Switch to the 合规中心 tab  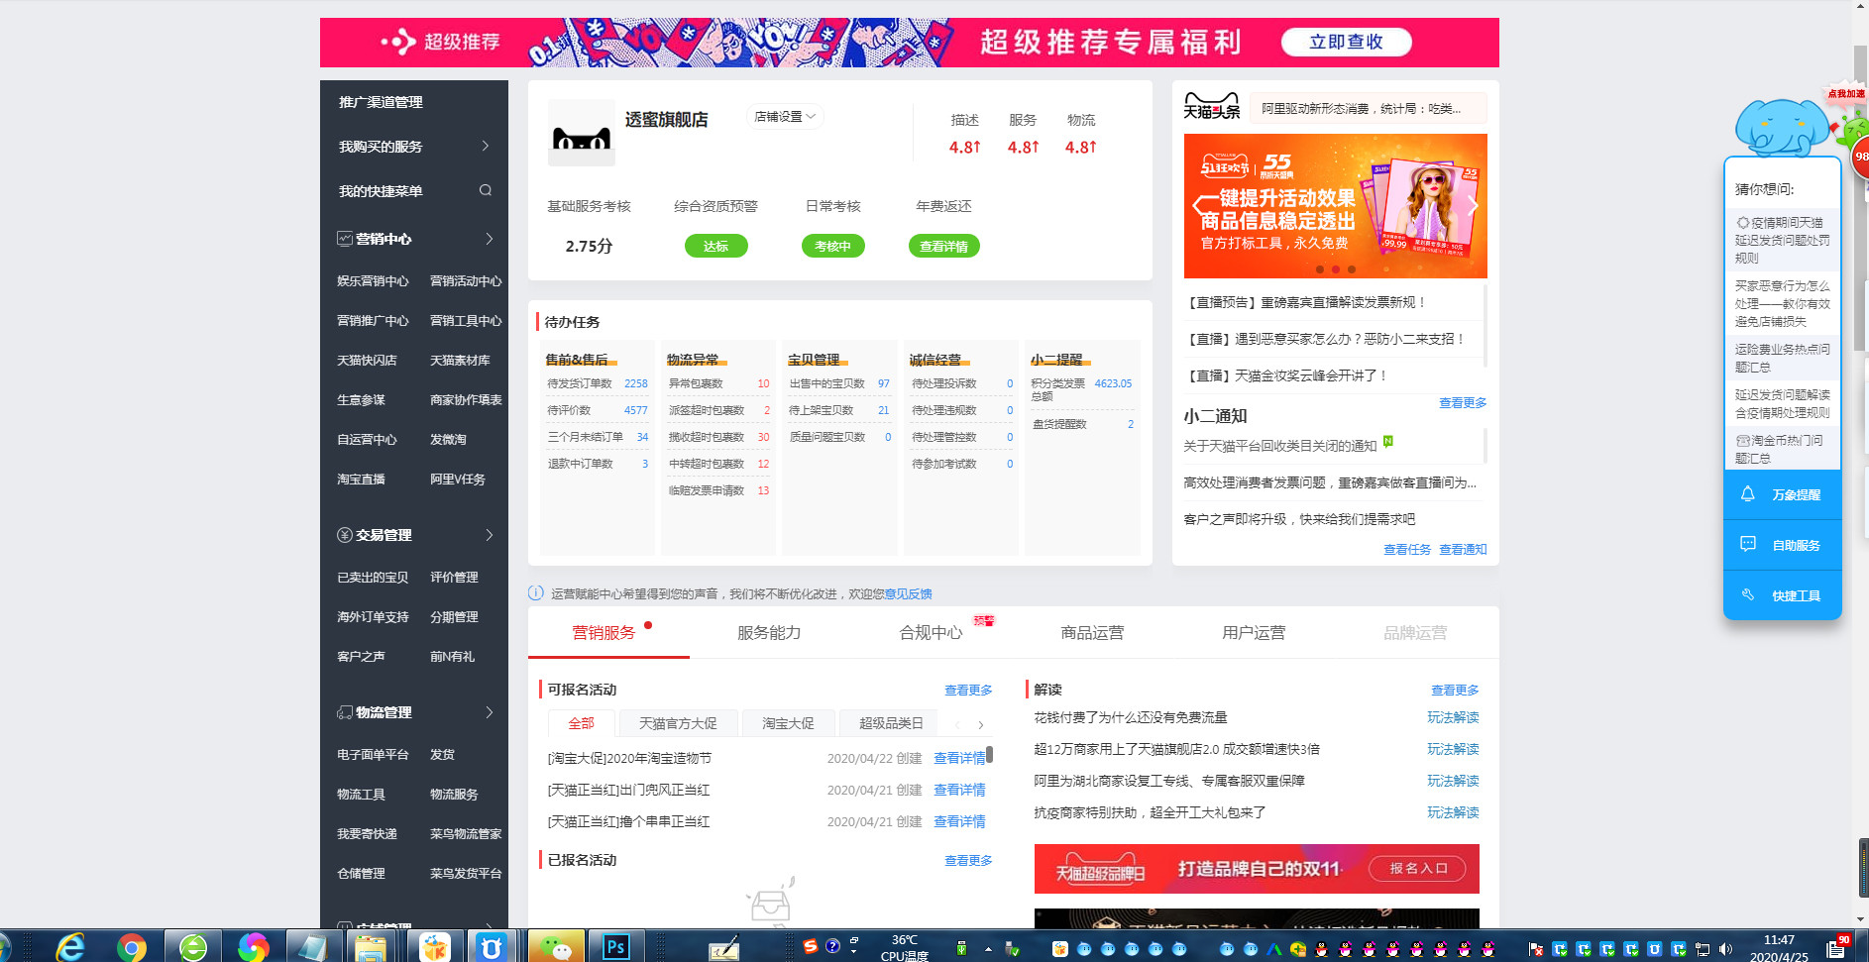[931, 632]
